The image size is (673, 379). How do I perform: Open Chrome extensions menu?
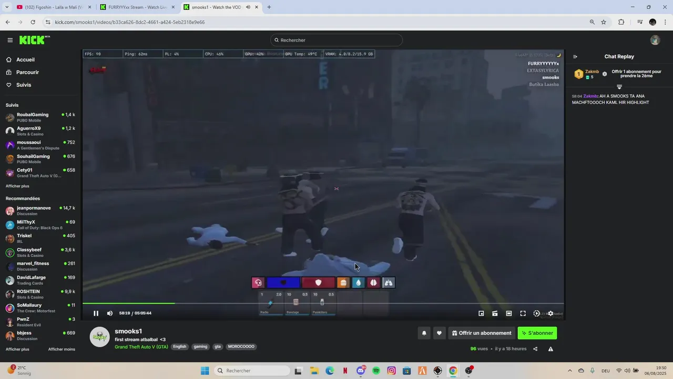621,22
